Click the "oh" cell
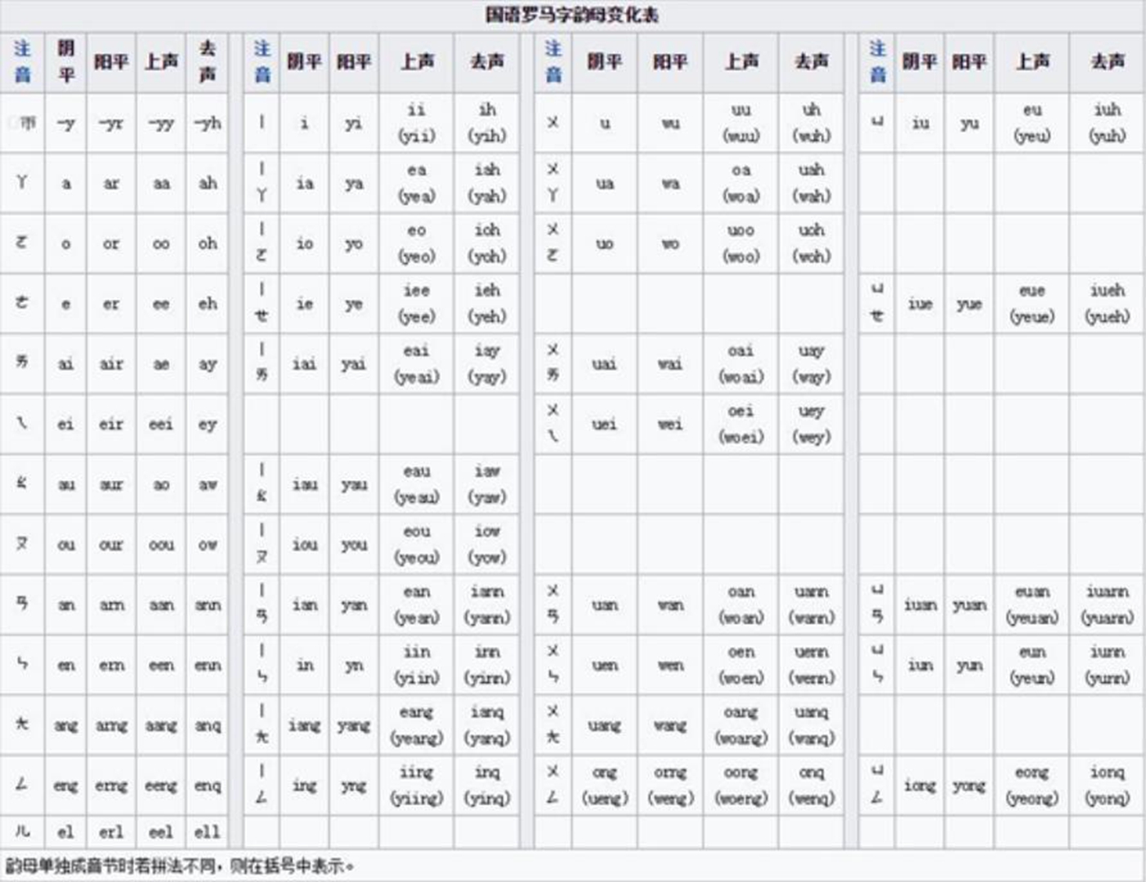The width and height of the screenshot is (1146, 882). (x=208, y=243)
